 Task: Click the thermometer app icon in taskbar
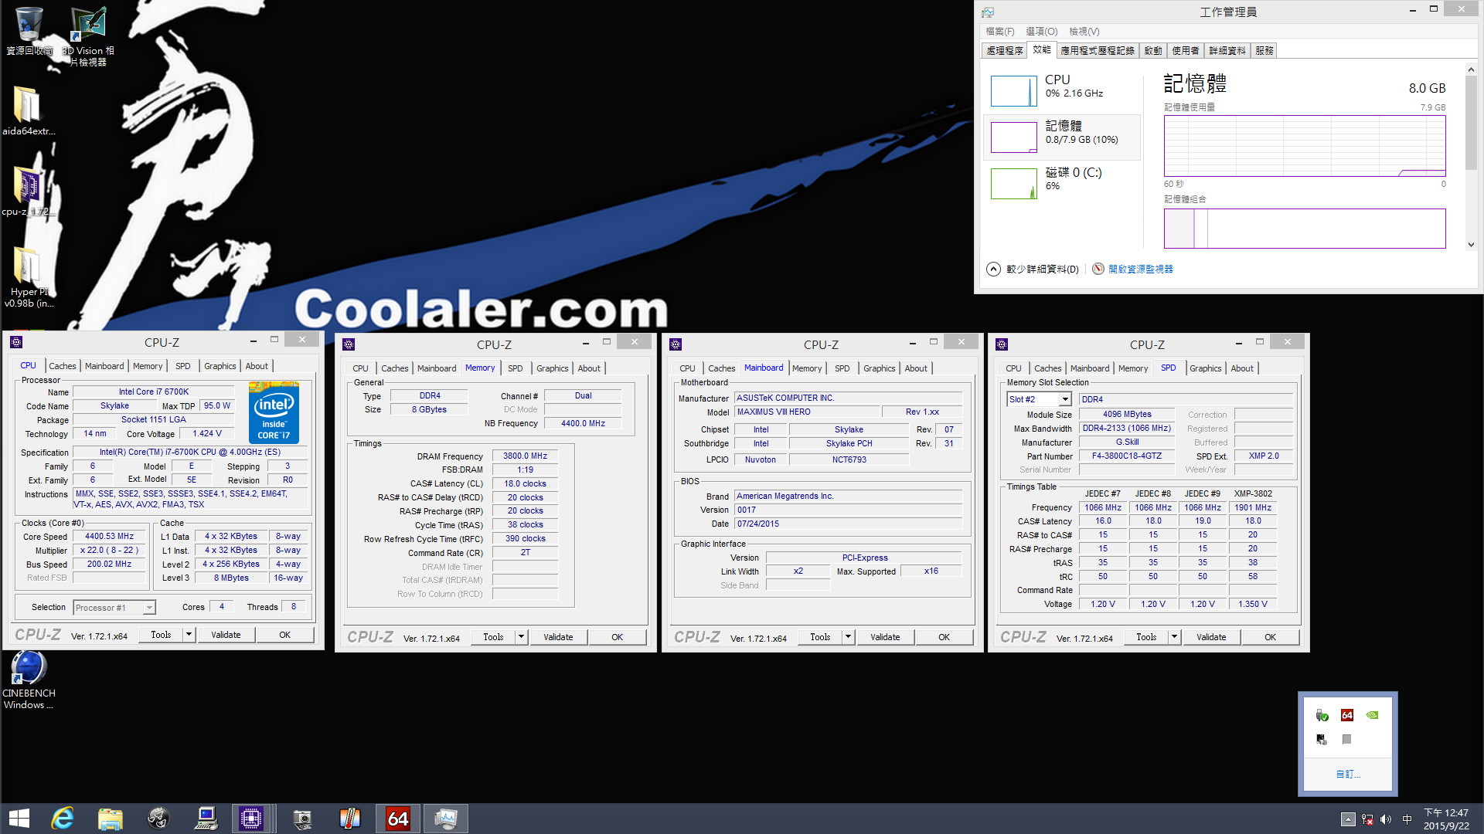pyautogui.click(x=350, y=819)
